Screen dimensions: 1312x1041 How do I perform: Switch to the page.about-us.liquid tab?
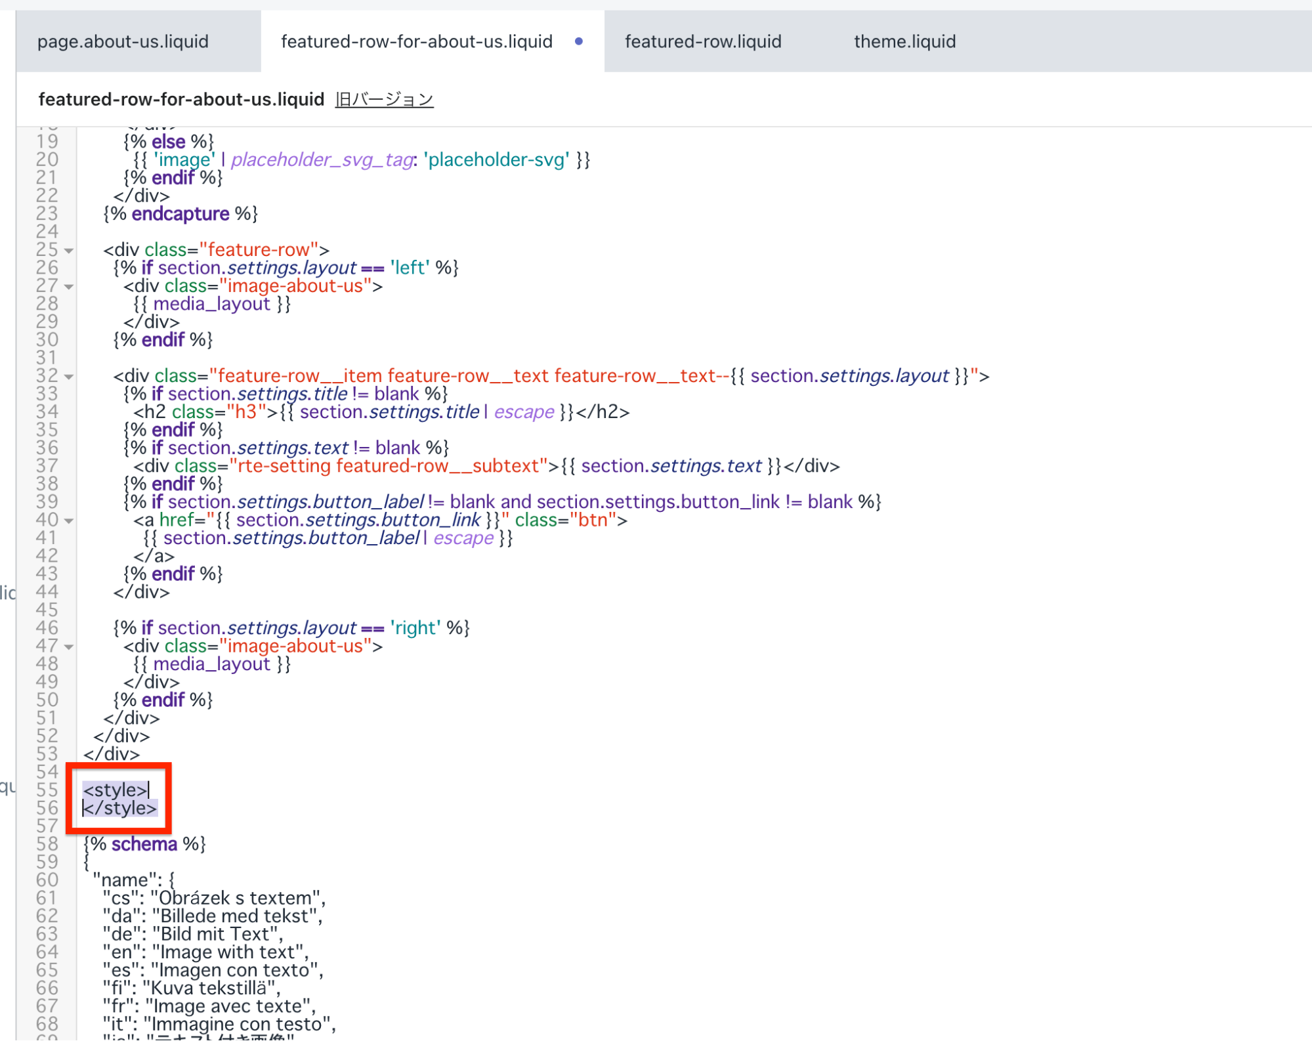(123, 41)
